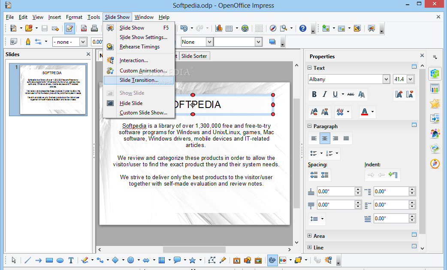Apply Italic in Properties panel
The height and width of the screenshot is (270, 447).
pyautogui.click(x=324, y=94)
